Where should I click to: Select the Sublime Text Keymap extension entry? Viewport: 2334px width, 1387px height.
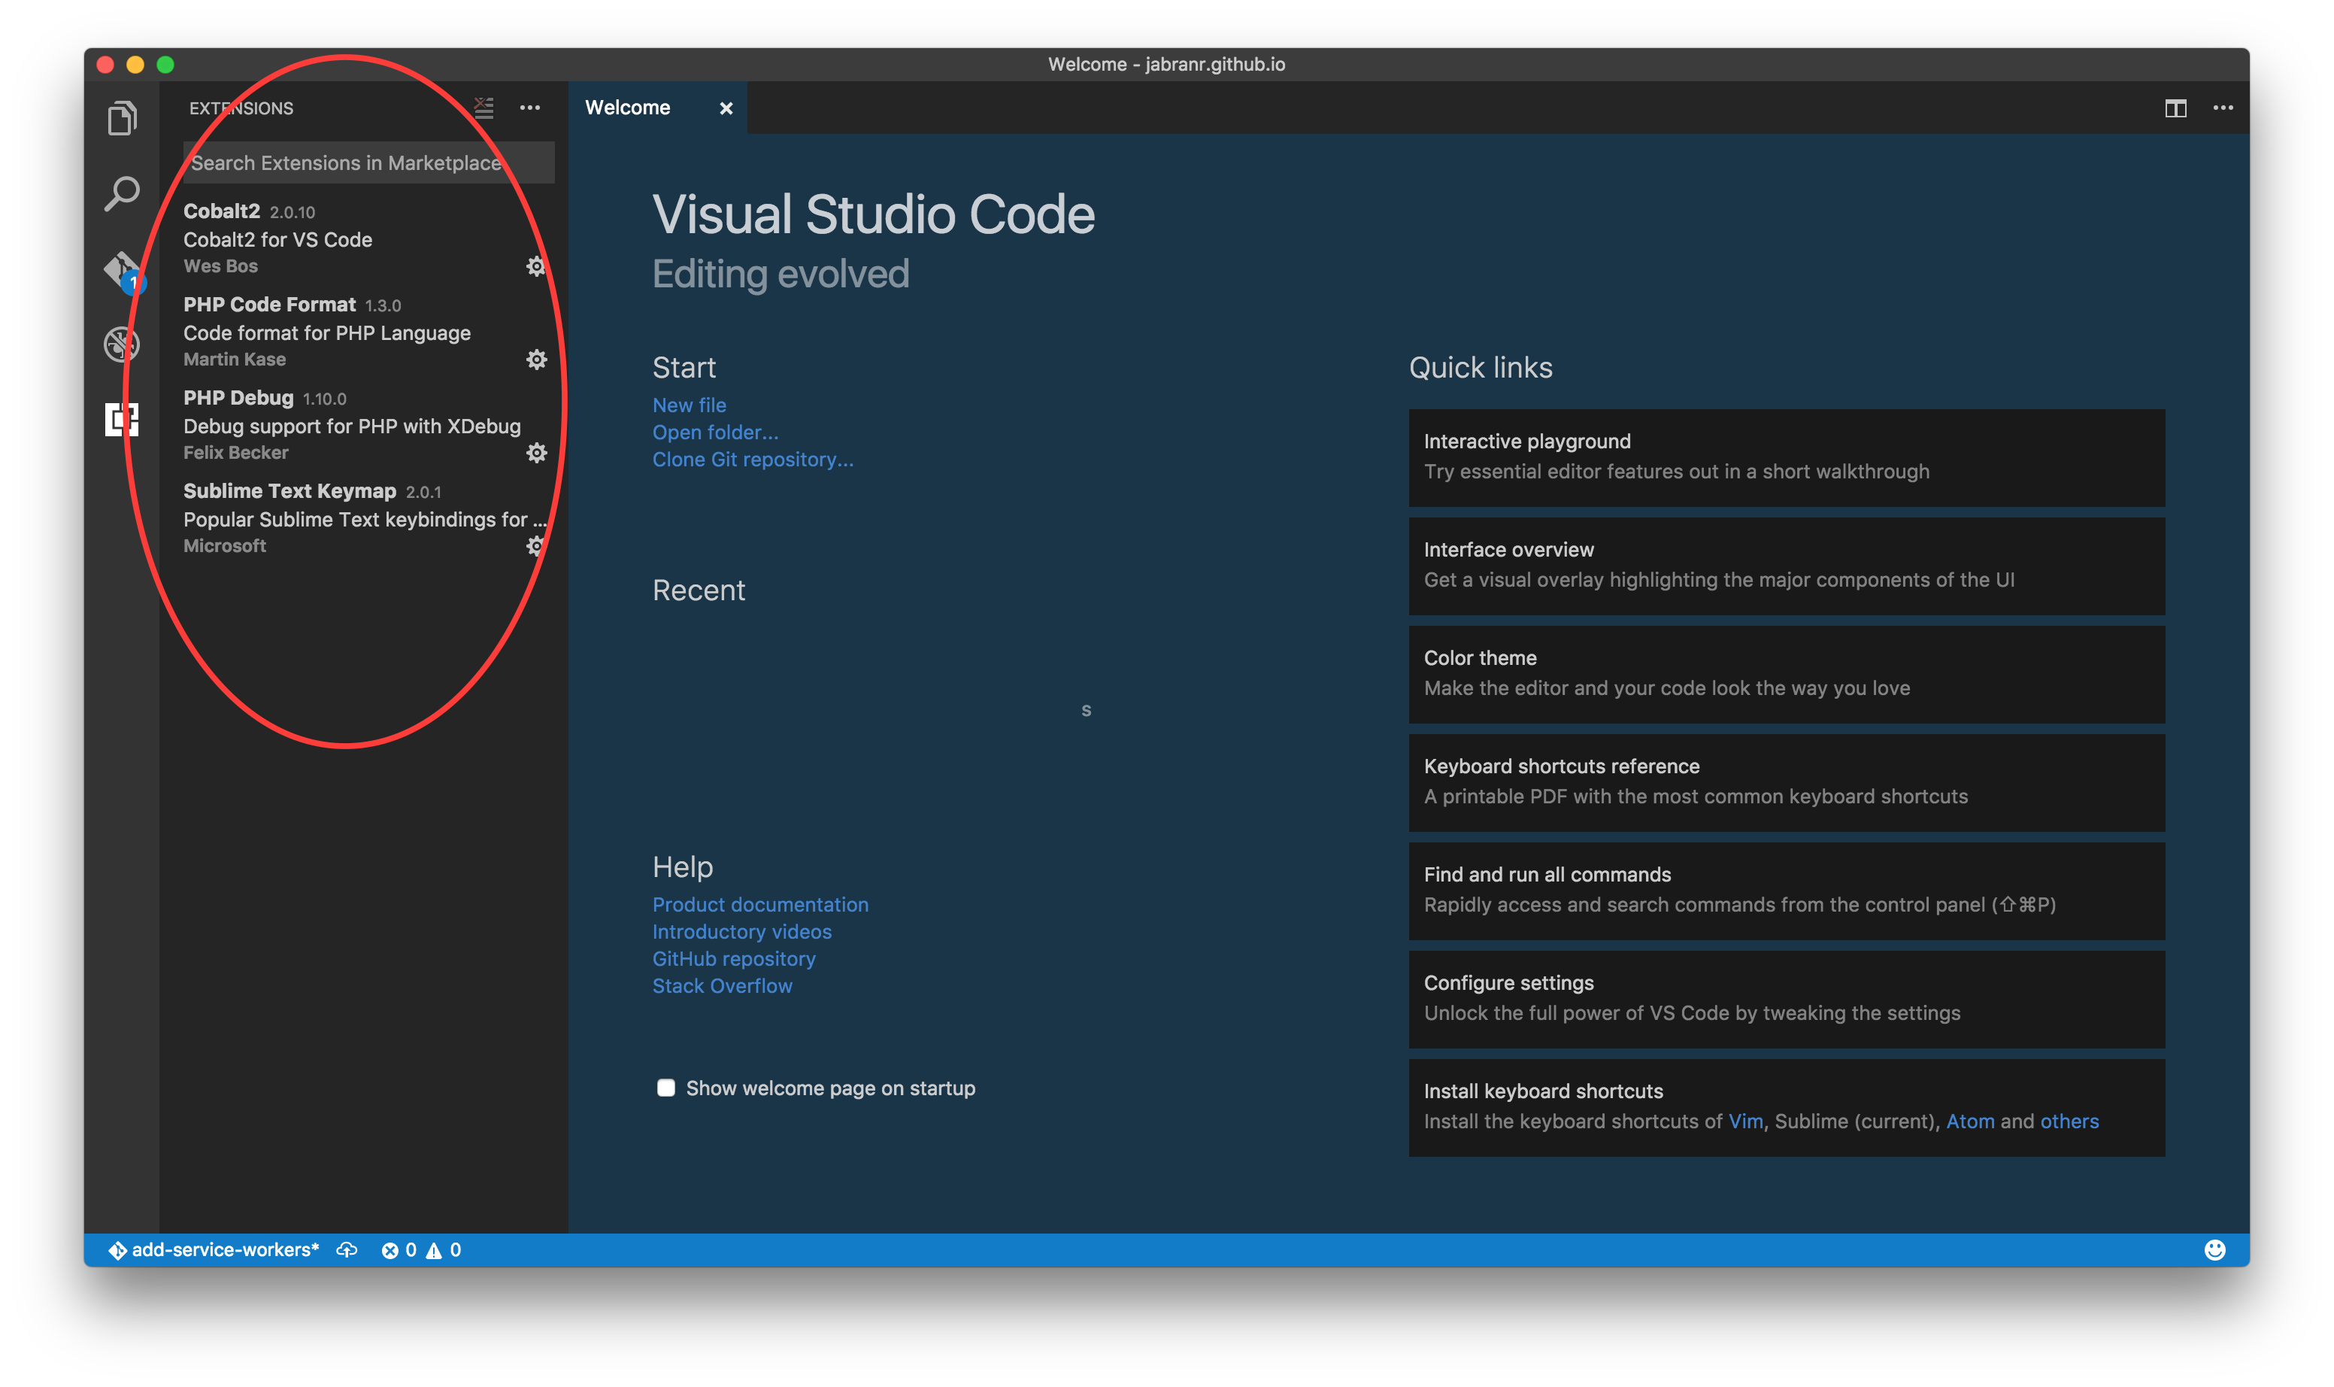(365, 519)
